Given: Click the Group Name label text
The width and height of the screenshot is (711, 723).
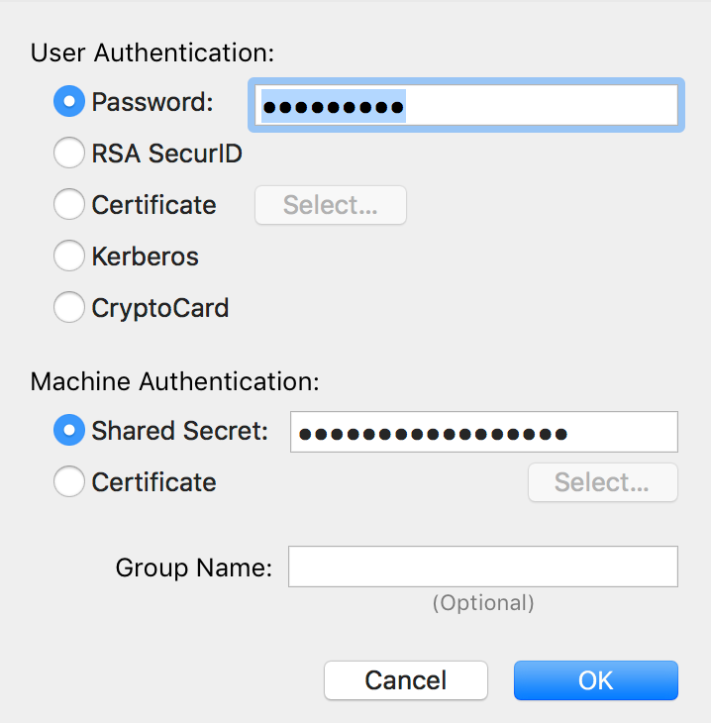Looking at the screenshot, I should [x=193, y=568].
